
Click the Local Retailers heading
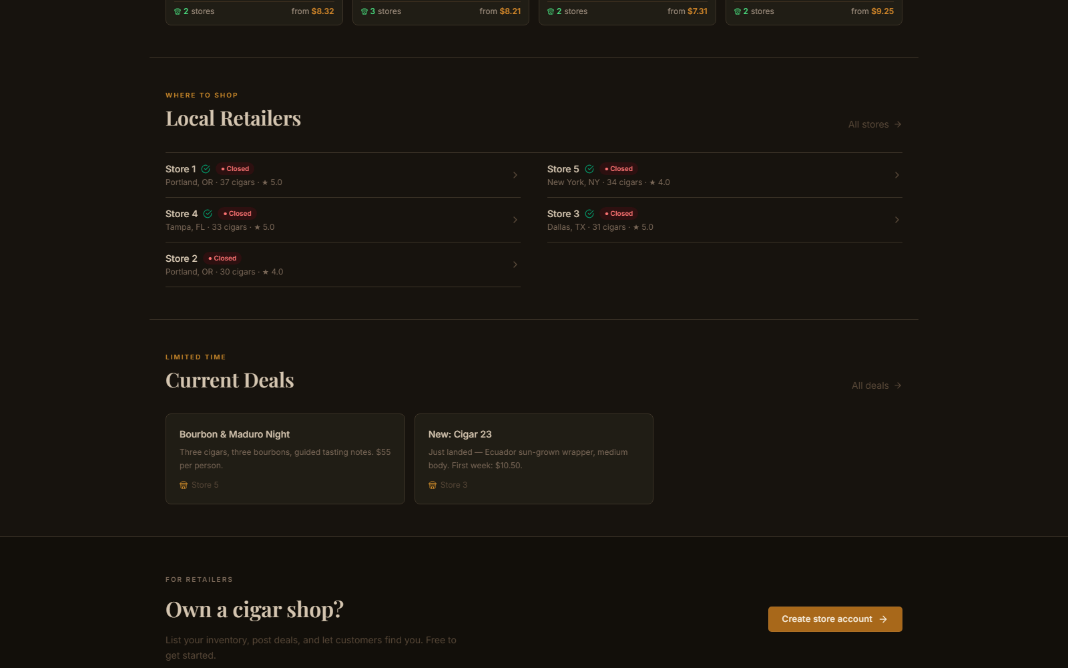tap(233, 118)
